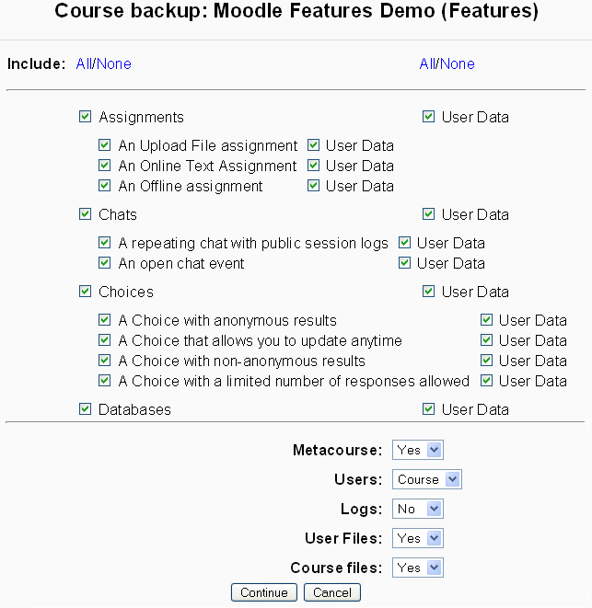Click the left Include All link
The width and height of the screenshot is (592, 608).
pyautogui.click(x=84, y=63)
